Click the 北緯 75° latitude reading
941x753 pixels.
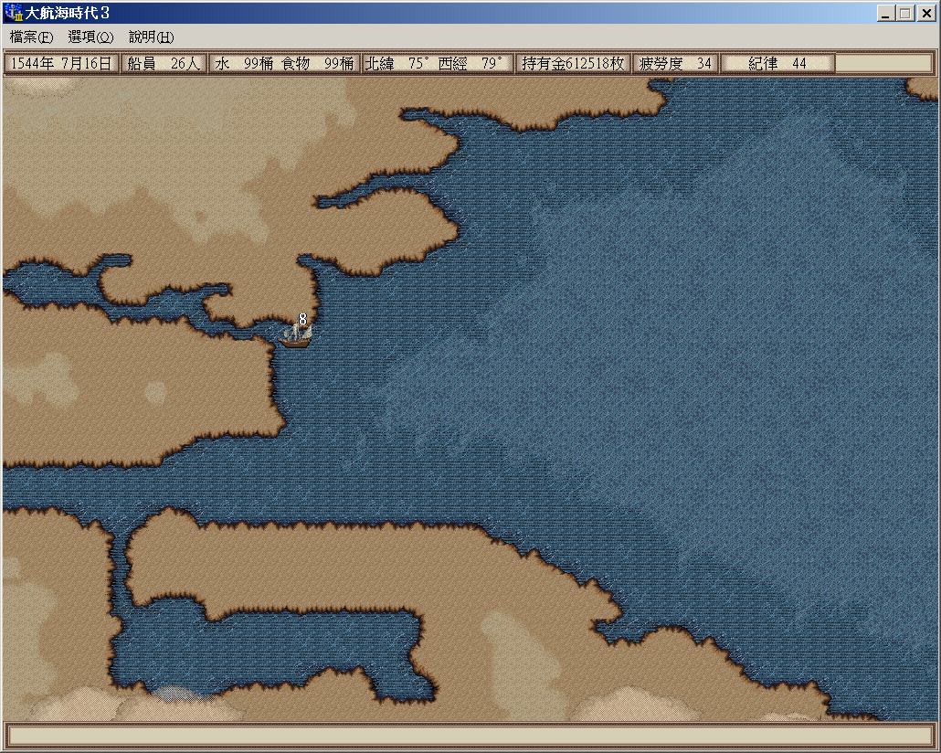pyautogui.click(x=397, y=64)
